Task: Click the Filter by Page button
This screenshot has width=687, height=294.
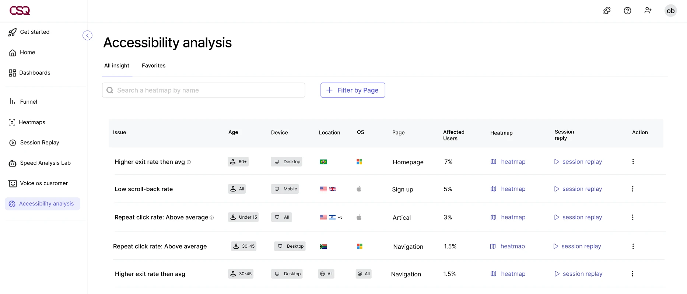Action: click(353, 90)
